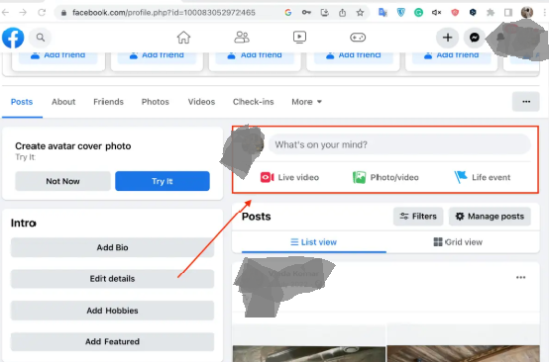Click the dark hexagon extension icon
This screenshot has height=362, width=549.
pyautogui.click(x=473, y=13)
